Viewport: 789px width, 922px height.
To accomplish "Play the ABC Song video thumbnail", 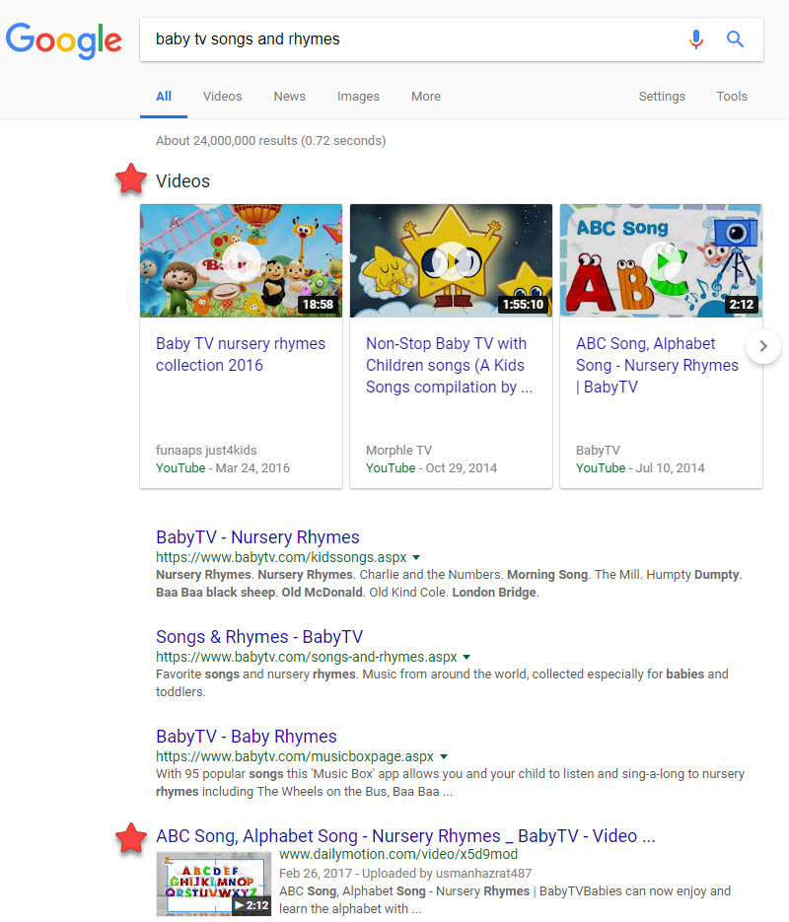I will click(661, 260).
